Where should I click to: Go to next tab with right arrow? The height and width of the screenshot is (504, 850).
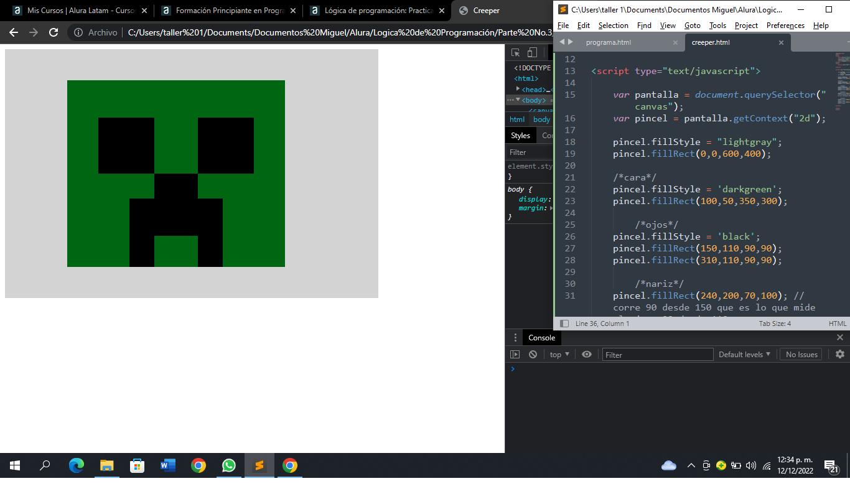pos(570,42)
